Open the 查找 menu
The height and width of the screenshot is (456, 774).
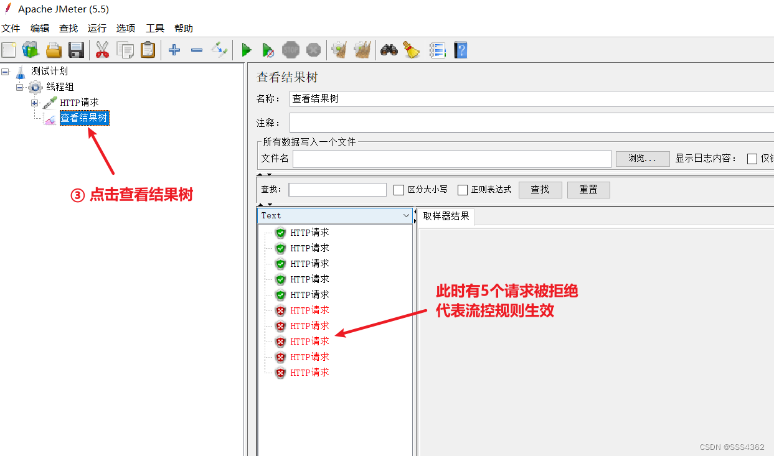68,28
